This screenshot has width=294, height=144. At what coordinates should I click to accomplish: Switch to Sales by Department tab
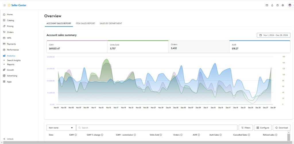pos(111,23)
